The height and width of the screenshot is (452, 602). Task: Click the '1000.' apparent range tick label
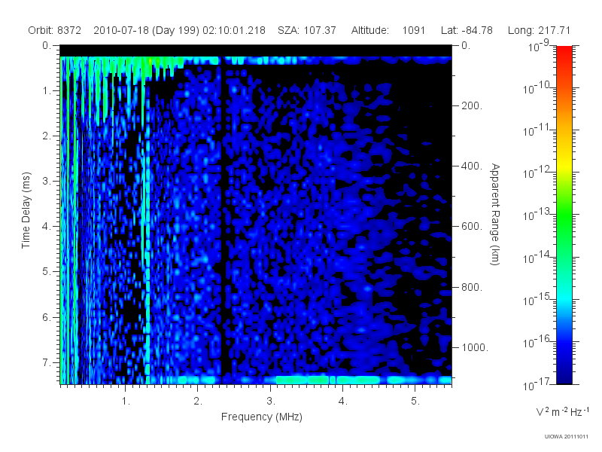tap(475, 347)
